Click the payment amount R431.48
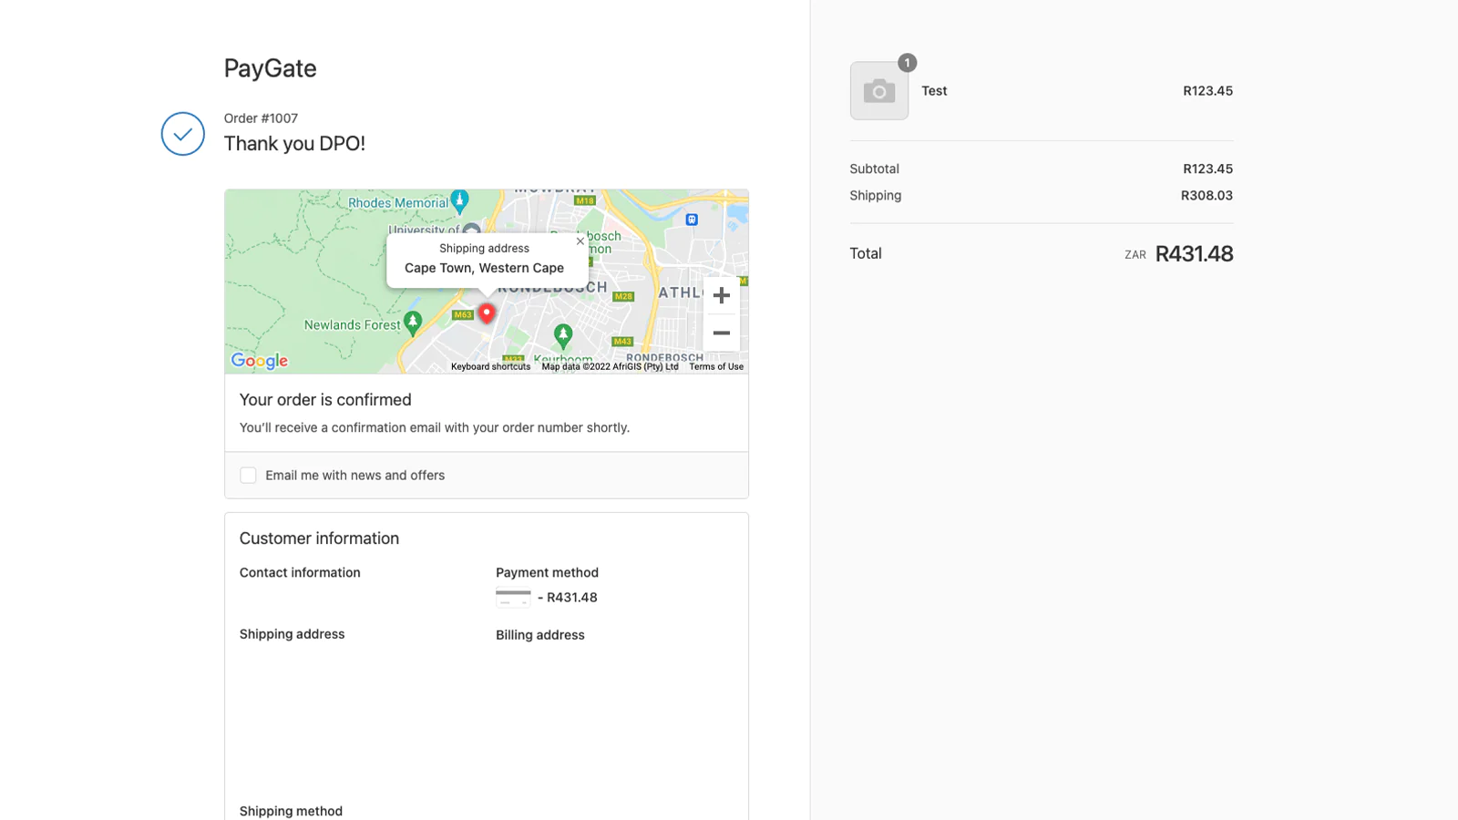The height and width of the screenshot is (820, 1458). [x=572, y=598]
